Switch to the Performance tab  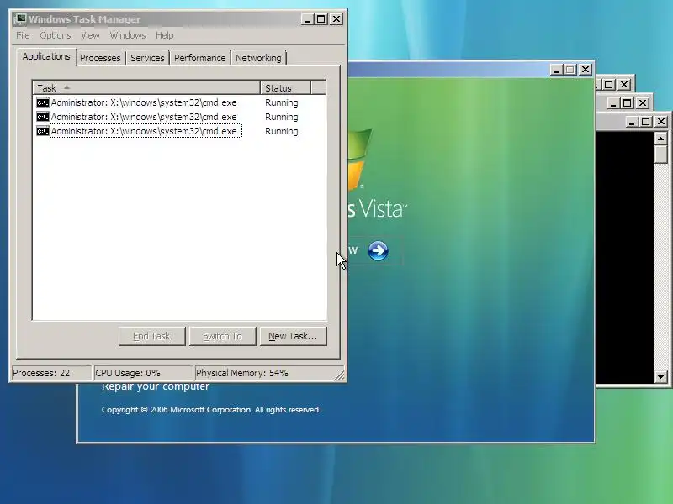click(x=200, y=58)
